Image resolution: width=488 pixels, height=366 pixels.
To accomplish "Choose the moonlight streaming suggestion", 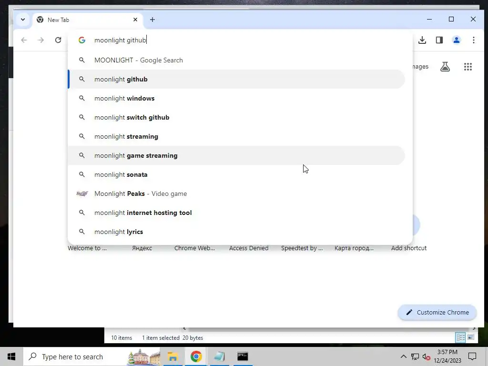I will (x=236, y=136).
